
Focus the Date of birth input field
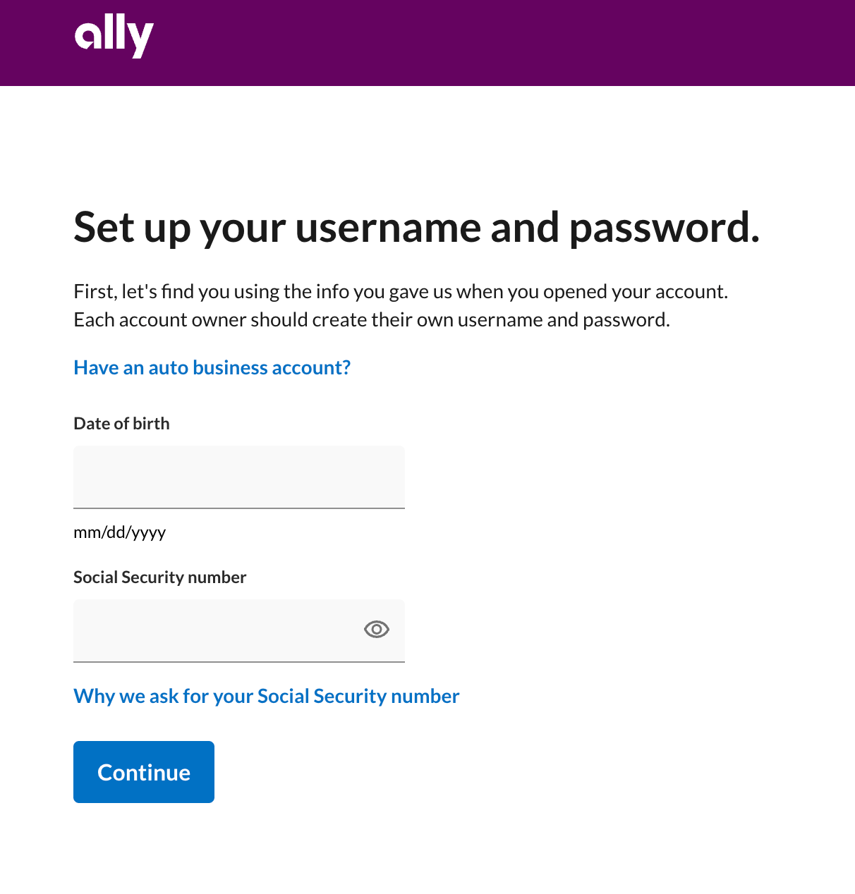point(238,477)
